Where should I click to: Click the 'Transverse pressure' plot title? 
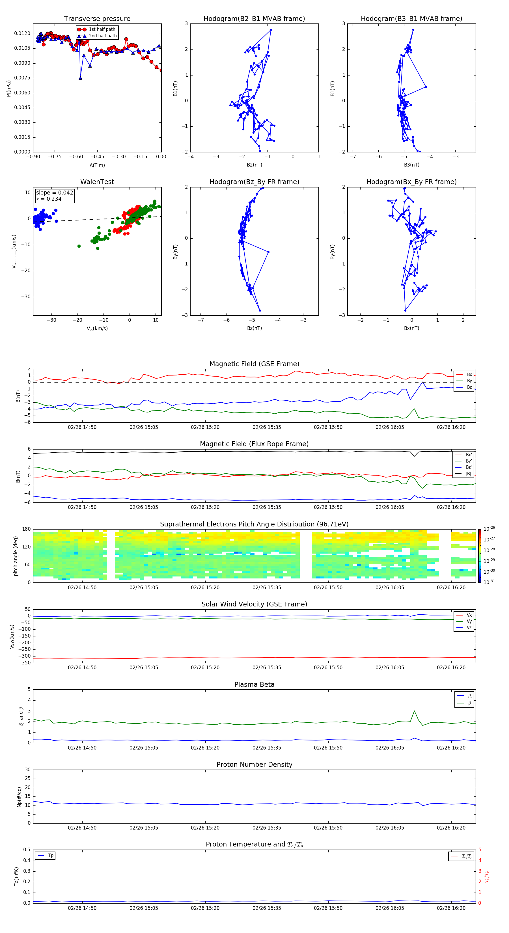pos(97,19)
